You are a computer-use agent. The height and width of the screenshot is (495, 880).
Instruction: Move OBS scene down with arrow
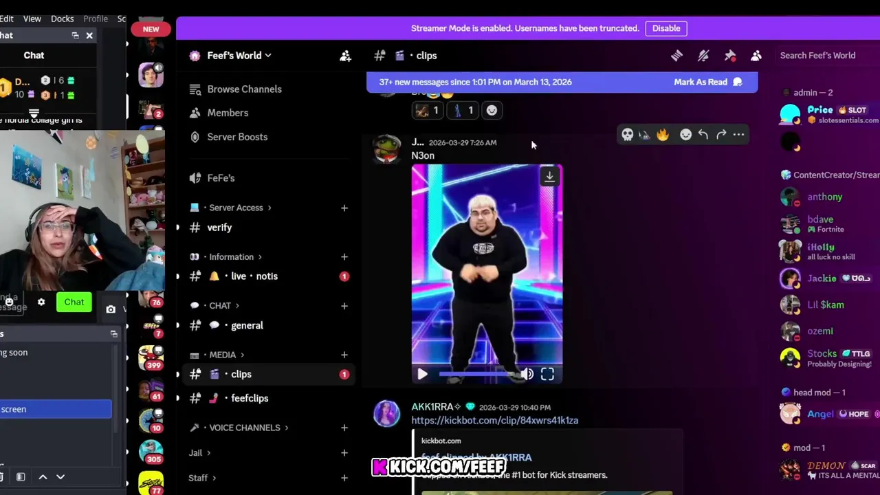click(60, 476)
